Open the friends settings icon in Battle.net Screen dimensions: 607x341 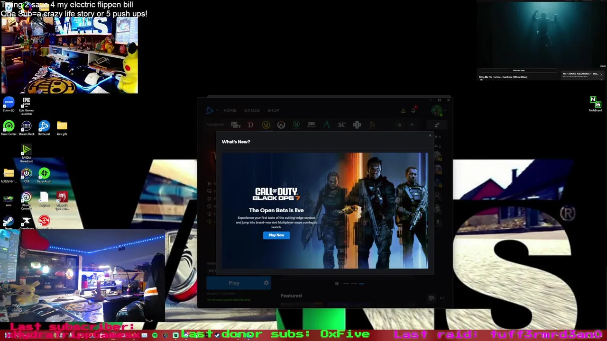tap(437, 125)
